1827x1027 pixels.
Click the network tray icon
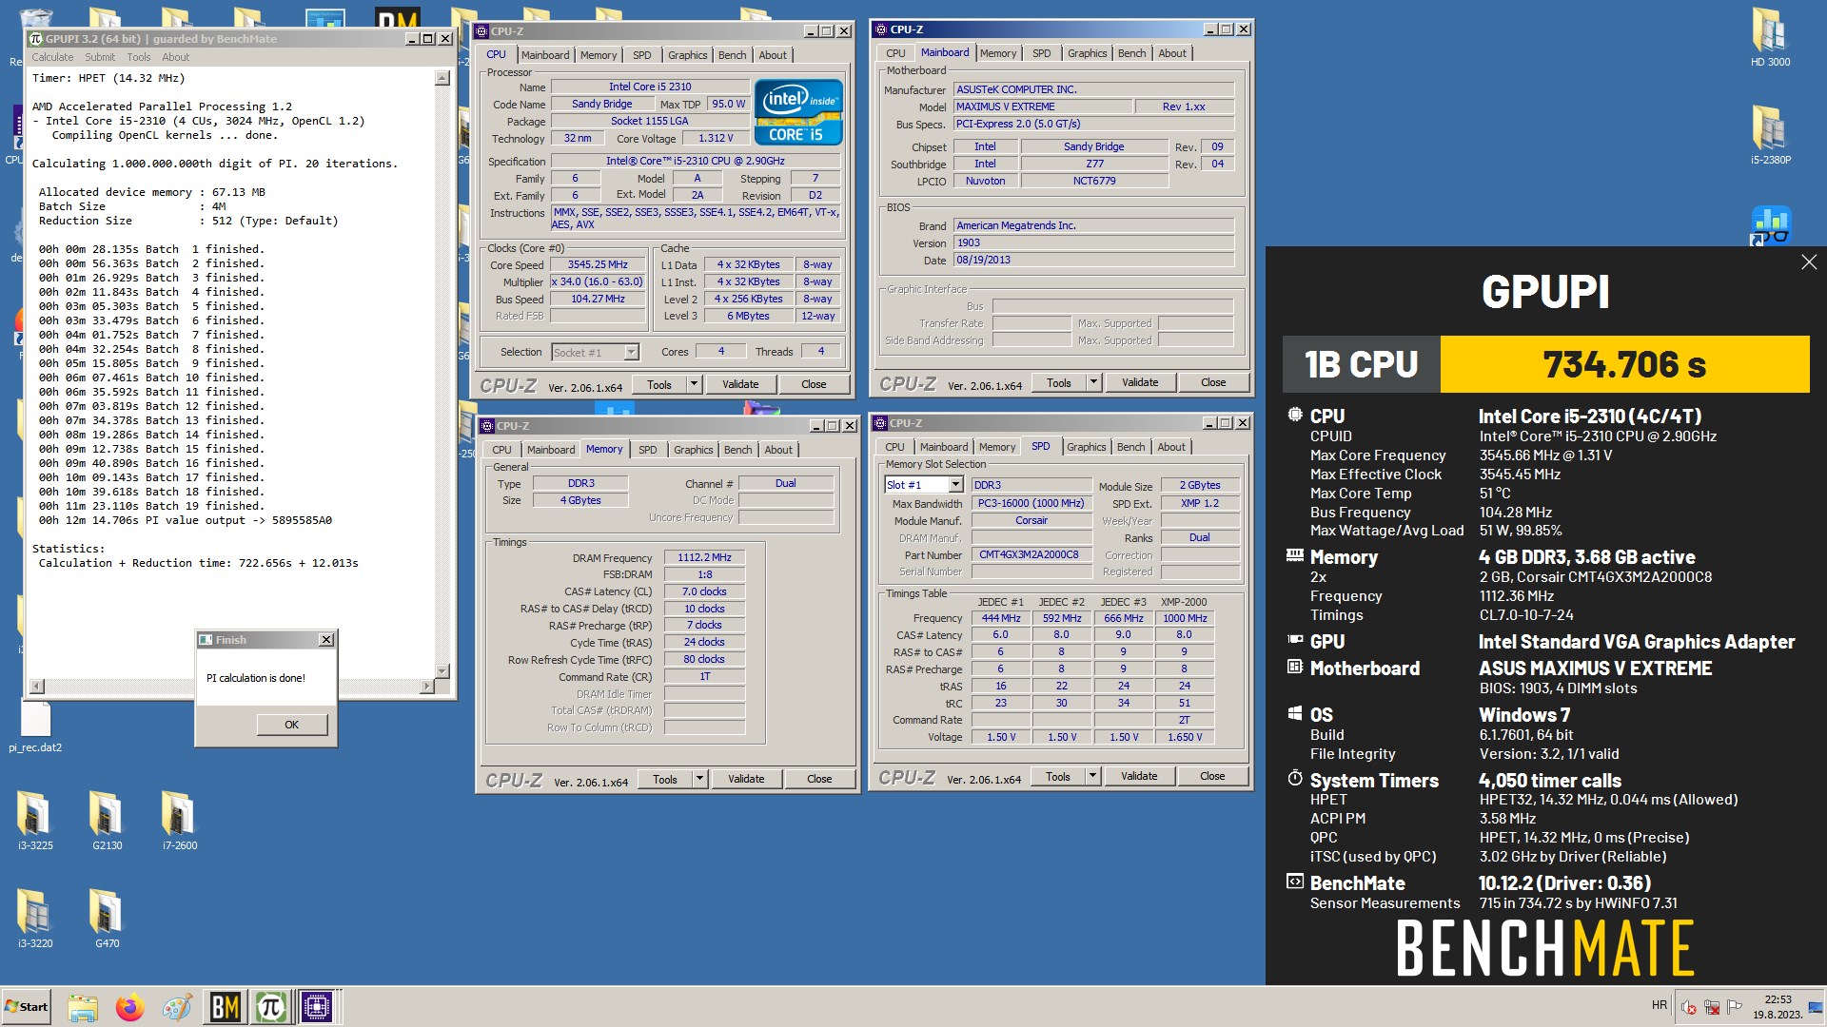pos(1712,1006)
